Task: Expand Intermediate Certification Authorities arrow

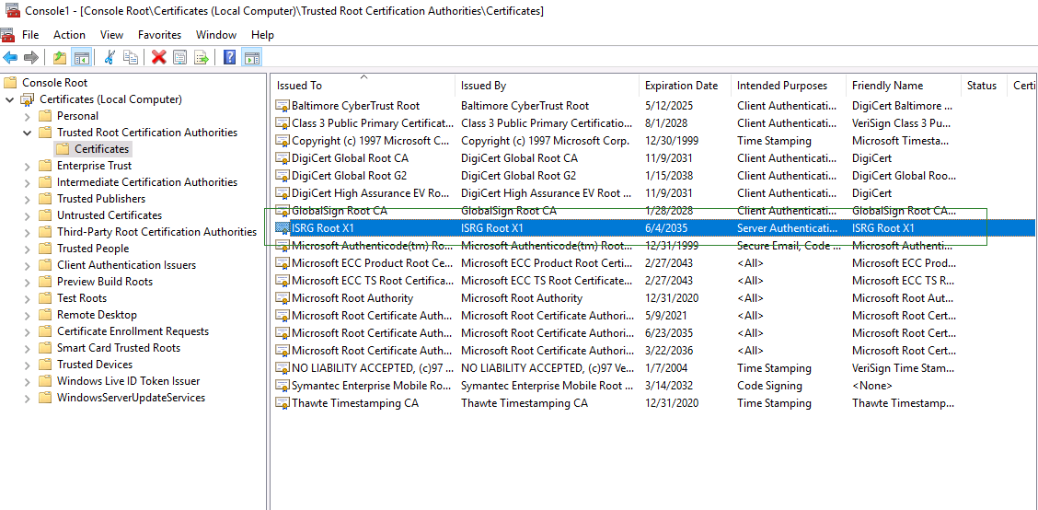Action: pos(27,182)
